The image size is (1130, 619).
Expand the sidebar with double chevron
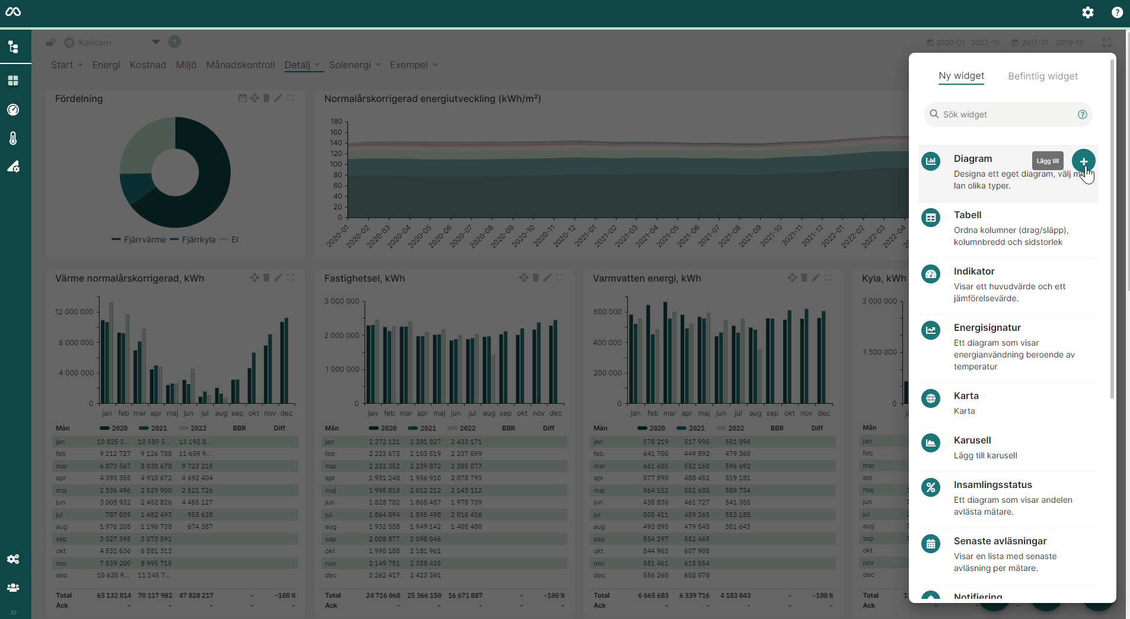pyautogui.click(x=13, y=612)
